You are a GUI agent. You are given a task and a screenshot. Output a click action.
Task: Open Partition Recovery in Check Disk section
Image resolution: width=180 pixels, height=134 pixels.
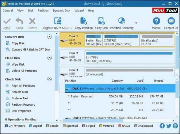pos(23,105)
